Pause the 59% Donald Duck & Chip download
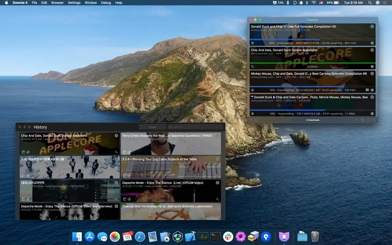Viewport: 392px width, 245px height. [x=252, y=114]
